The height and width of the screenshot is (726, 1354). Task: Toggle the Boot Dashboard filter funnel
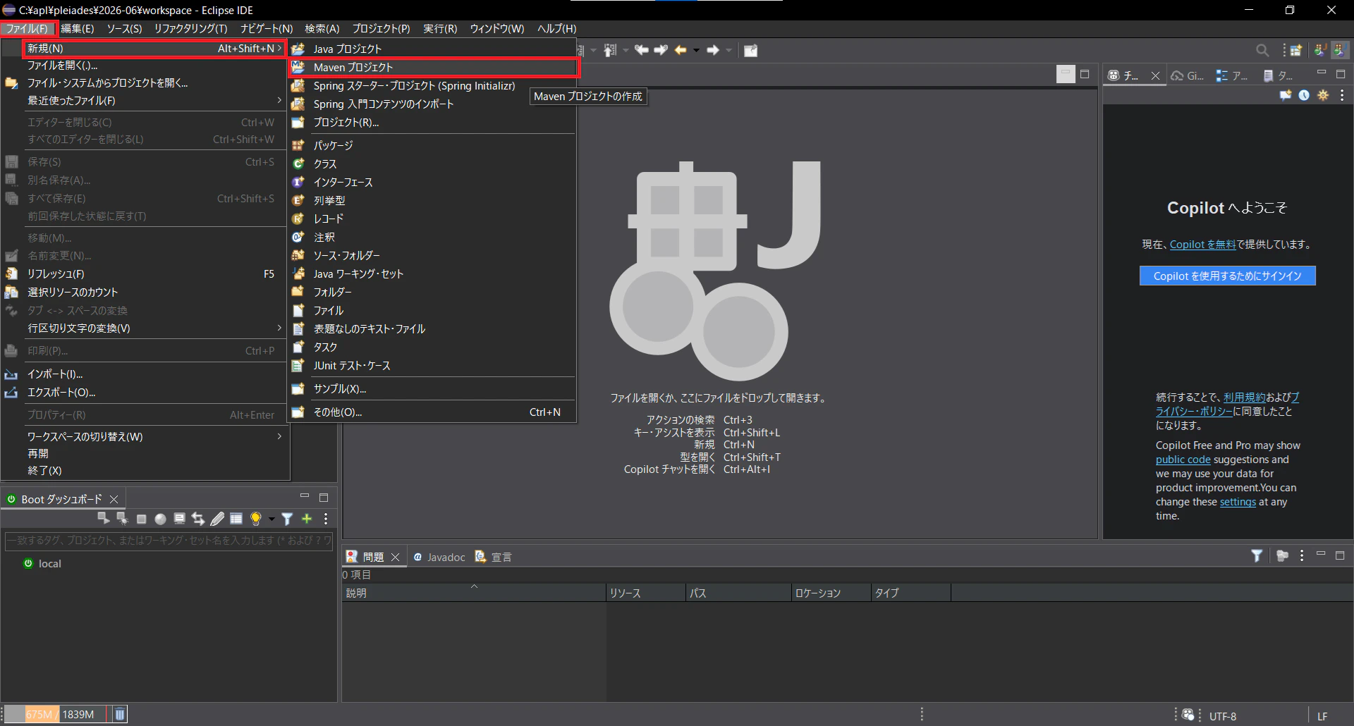[x=287, y=519]
